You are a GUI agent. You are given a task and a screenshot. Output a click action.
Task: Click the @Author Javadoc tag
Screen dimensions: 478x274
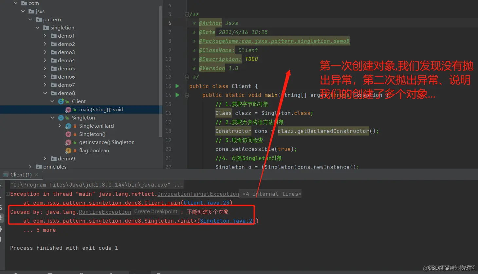(211, 23)
